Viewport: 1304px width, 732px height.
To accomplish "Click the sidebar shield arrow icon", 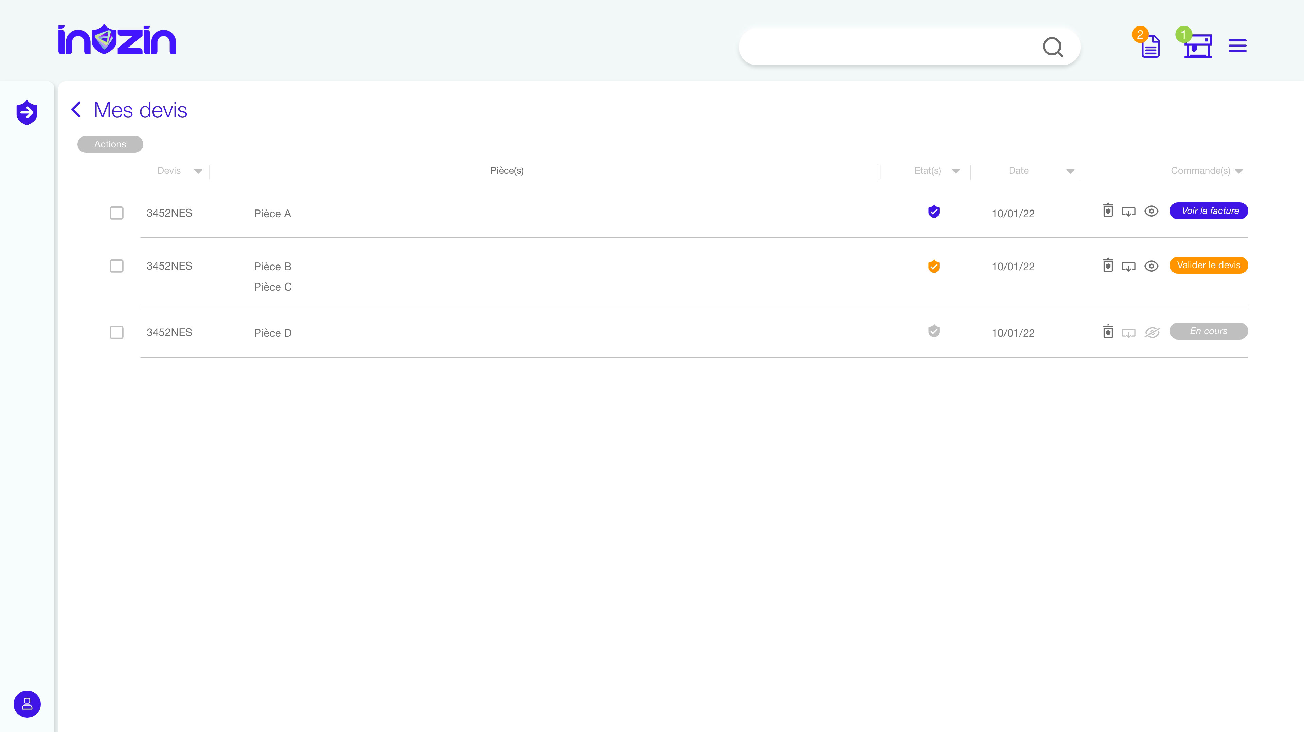I will click(27, 112).
